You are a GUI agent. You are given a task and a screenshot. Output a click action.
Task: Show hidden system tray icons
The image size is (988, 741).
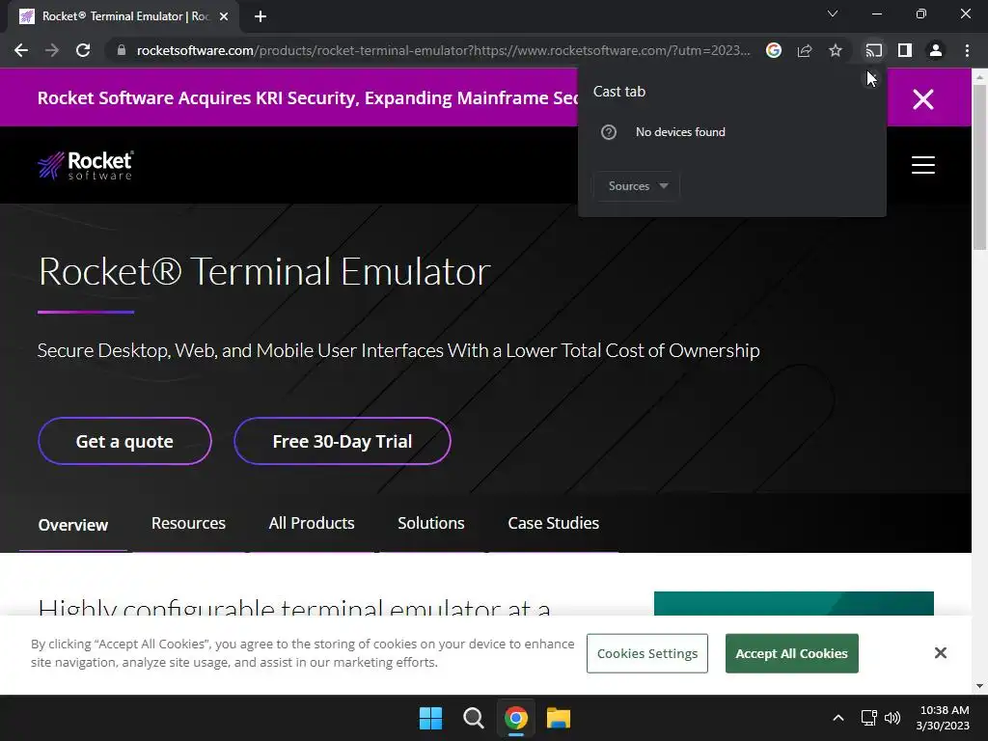838,718
